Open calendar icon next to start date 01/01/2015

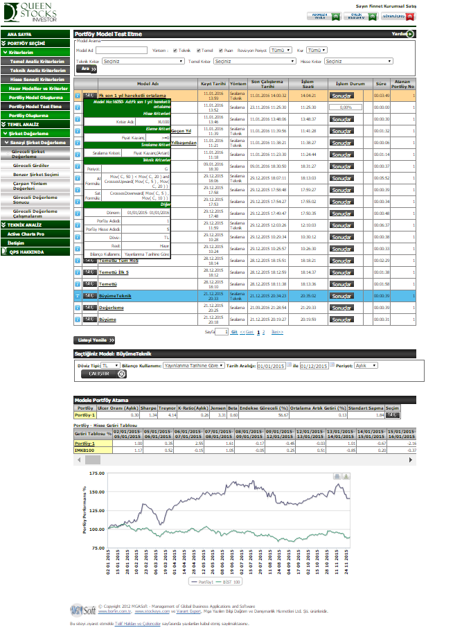(289, 365)
